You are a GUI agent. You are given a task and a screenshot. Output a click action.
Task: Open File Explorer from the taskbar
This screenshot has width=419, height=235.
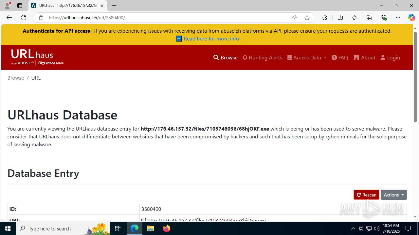[x=151, y=228]
